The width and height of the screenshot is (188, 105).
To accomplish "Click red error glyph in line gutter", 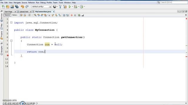I will [8, 55].
